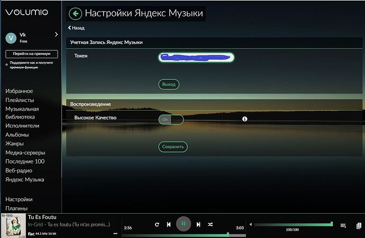
Task: Open the info icon for Высокое Качество
Action: 244,119
